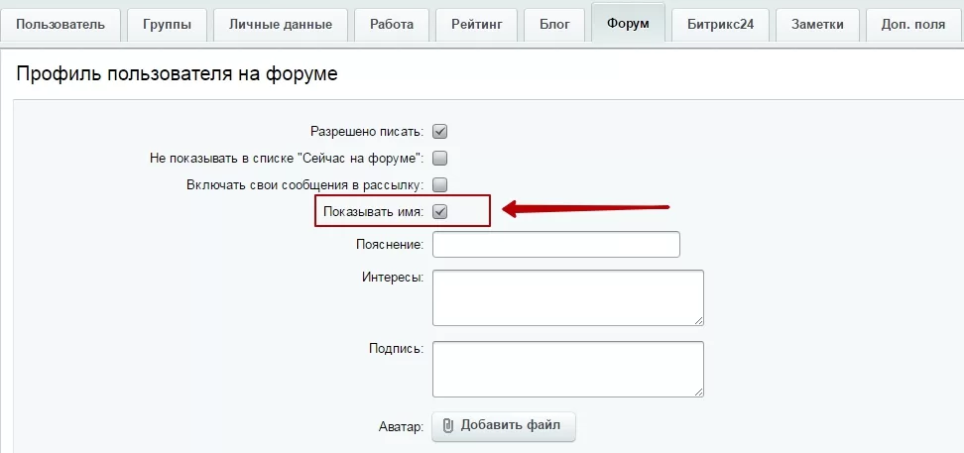
Task: Select the Работа tab
Action: point(392,25)
